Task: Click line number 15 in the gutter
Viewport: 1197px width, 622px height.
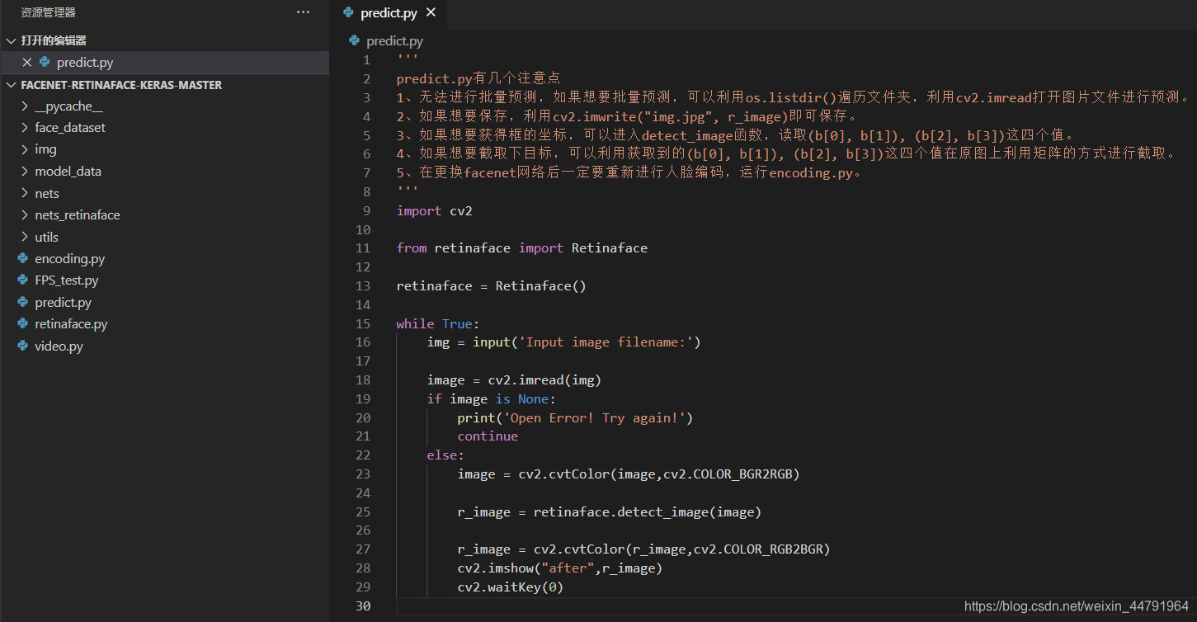Action: pyautogui.click(x=363, y=323)
